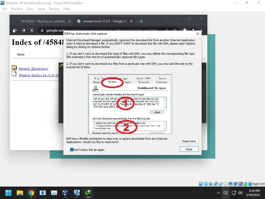
Task: Open the VirtualBox Machine menu
Action: pyautogui.click(x=17, y=9)
